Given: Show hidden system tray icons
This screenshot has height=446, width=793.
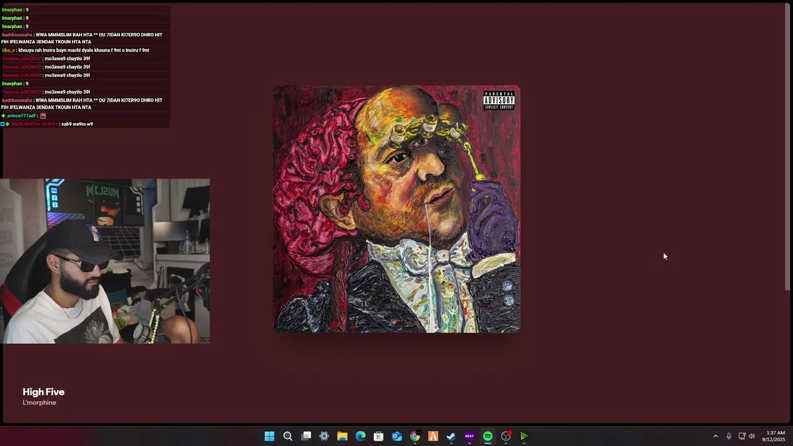Looking at the screenshot, I should pyautogui.click(x=716, y=436).
